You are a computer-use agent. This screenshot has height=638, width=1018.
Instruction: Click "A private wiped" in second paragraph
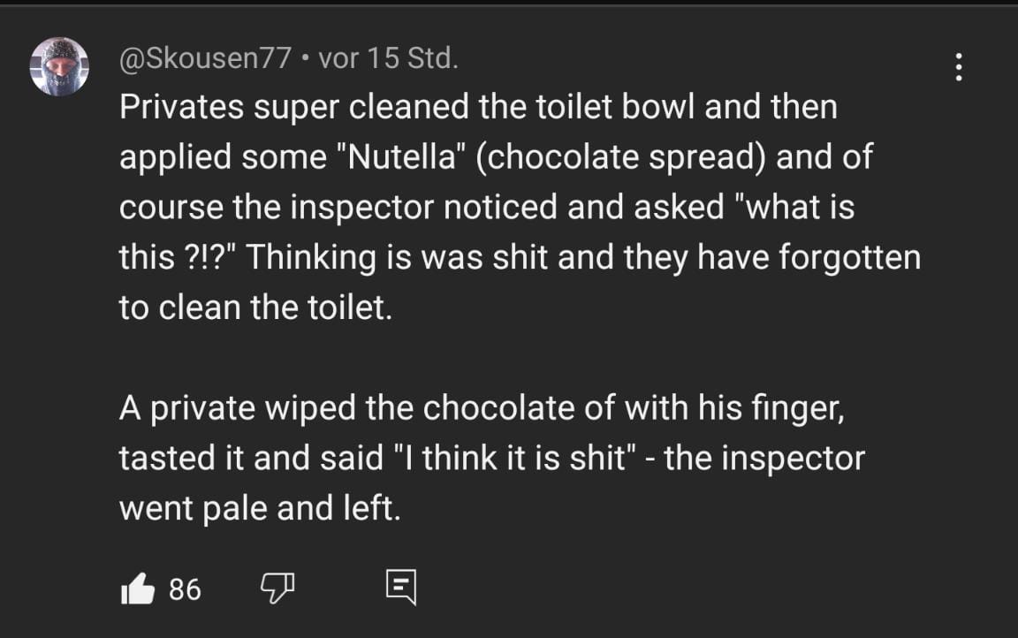pos(236,407)
